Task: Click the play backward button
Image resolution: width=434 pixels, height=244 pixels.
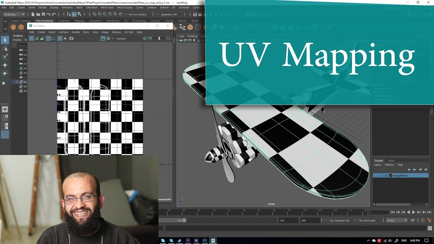Action: pyautogui.click(x=408, y=212)
